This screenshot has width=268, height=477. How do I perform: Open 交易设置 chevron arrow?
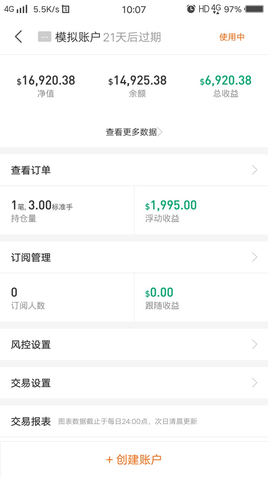click(x=255, y=383)
